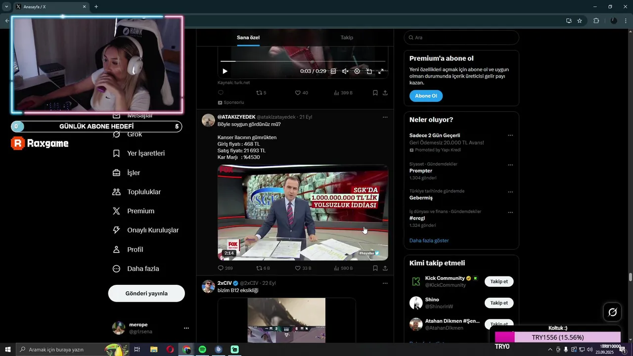Click the page vertical scrollbar thumb

(x=631, y=277)
